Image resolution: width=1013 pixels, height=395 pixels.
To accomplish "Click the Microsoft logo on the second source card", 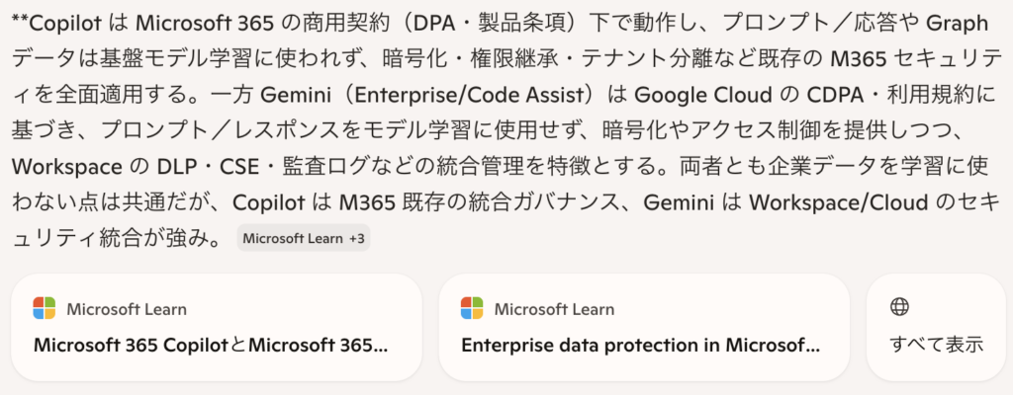I will [x=472, y=308].
